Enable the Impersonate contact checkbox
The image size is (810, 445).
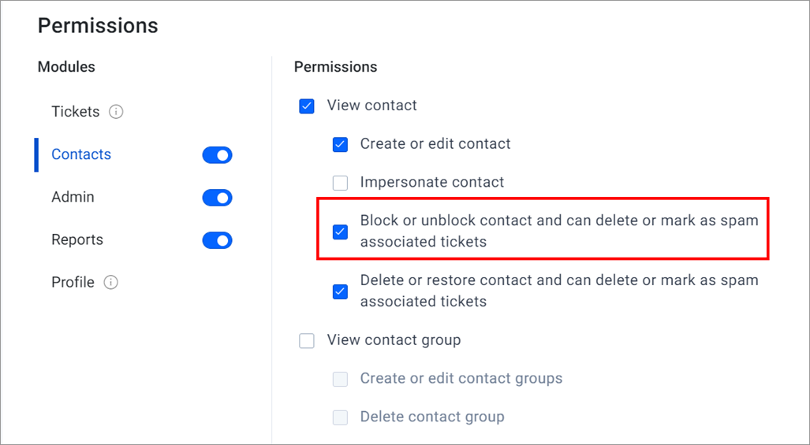[340, 183]
